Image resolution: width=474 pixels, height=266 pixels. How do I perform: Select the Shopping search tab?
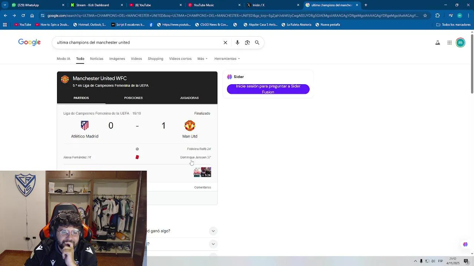(x=156, y=59)
